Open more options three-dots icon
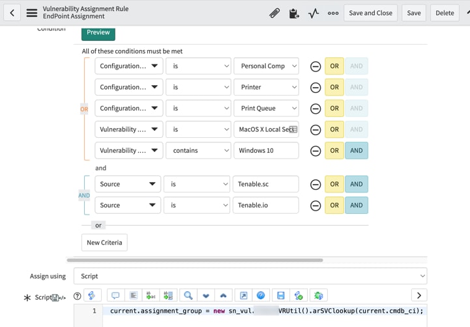The width and height of the screenshot is (470, 327). click(x=333, y=13)
